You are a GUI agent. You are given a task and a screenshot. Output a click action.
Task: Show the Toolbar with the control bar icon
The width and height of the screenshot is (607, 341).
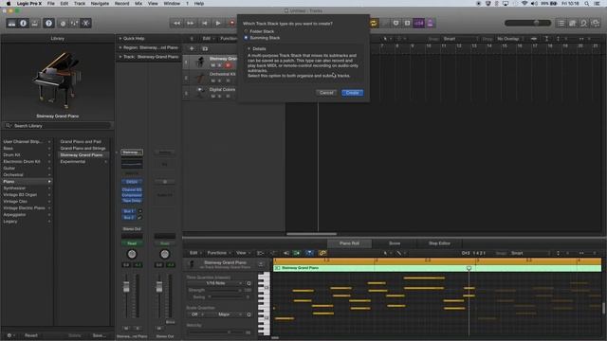[35, 23]
